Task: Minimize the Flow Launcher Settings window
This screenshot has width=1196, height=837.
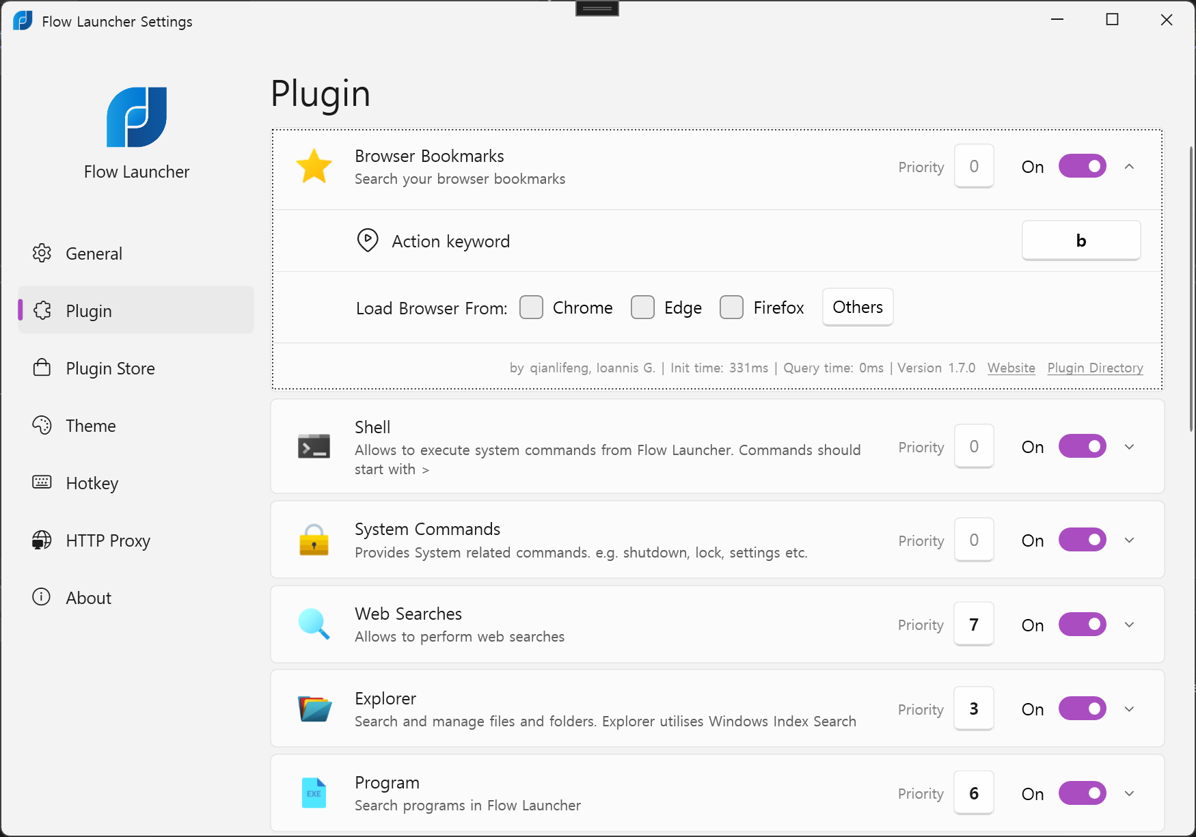Action: (1057, 20)
